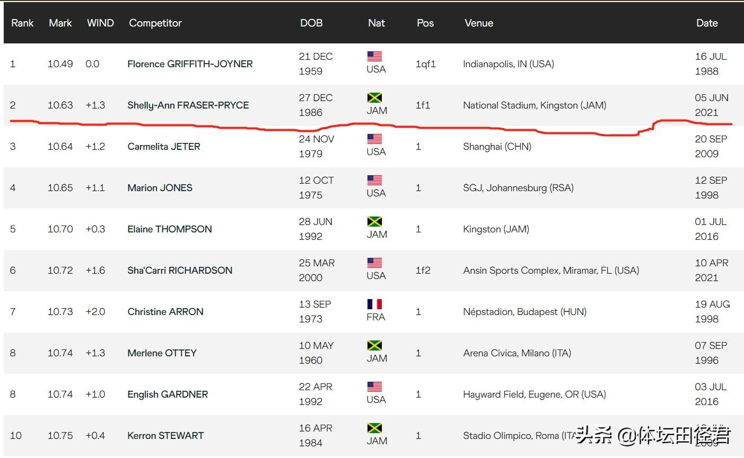Click Jamaica flag beside Shelly-Ann Fraser-Pryce
Screen dimensions: 744x458
click(374, 98)
